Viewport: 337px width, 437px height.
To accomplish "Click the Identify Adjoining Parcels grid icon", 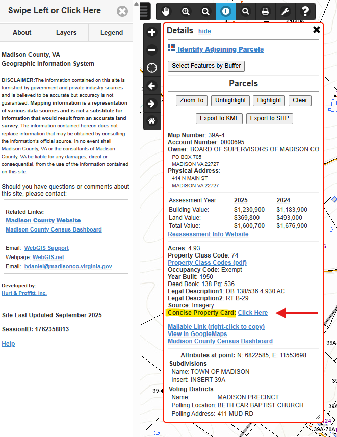I will [172, 47].
